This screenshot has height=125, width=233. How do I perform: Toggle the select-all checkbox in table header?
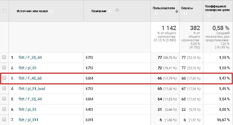[4, 11]
